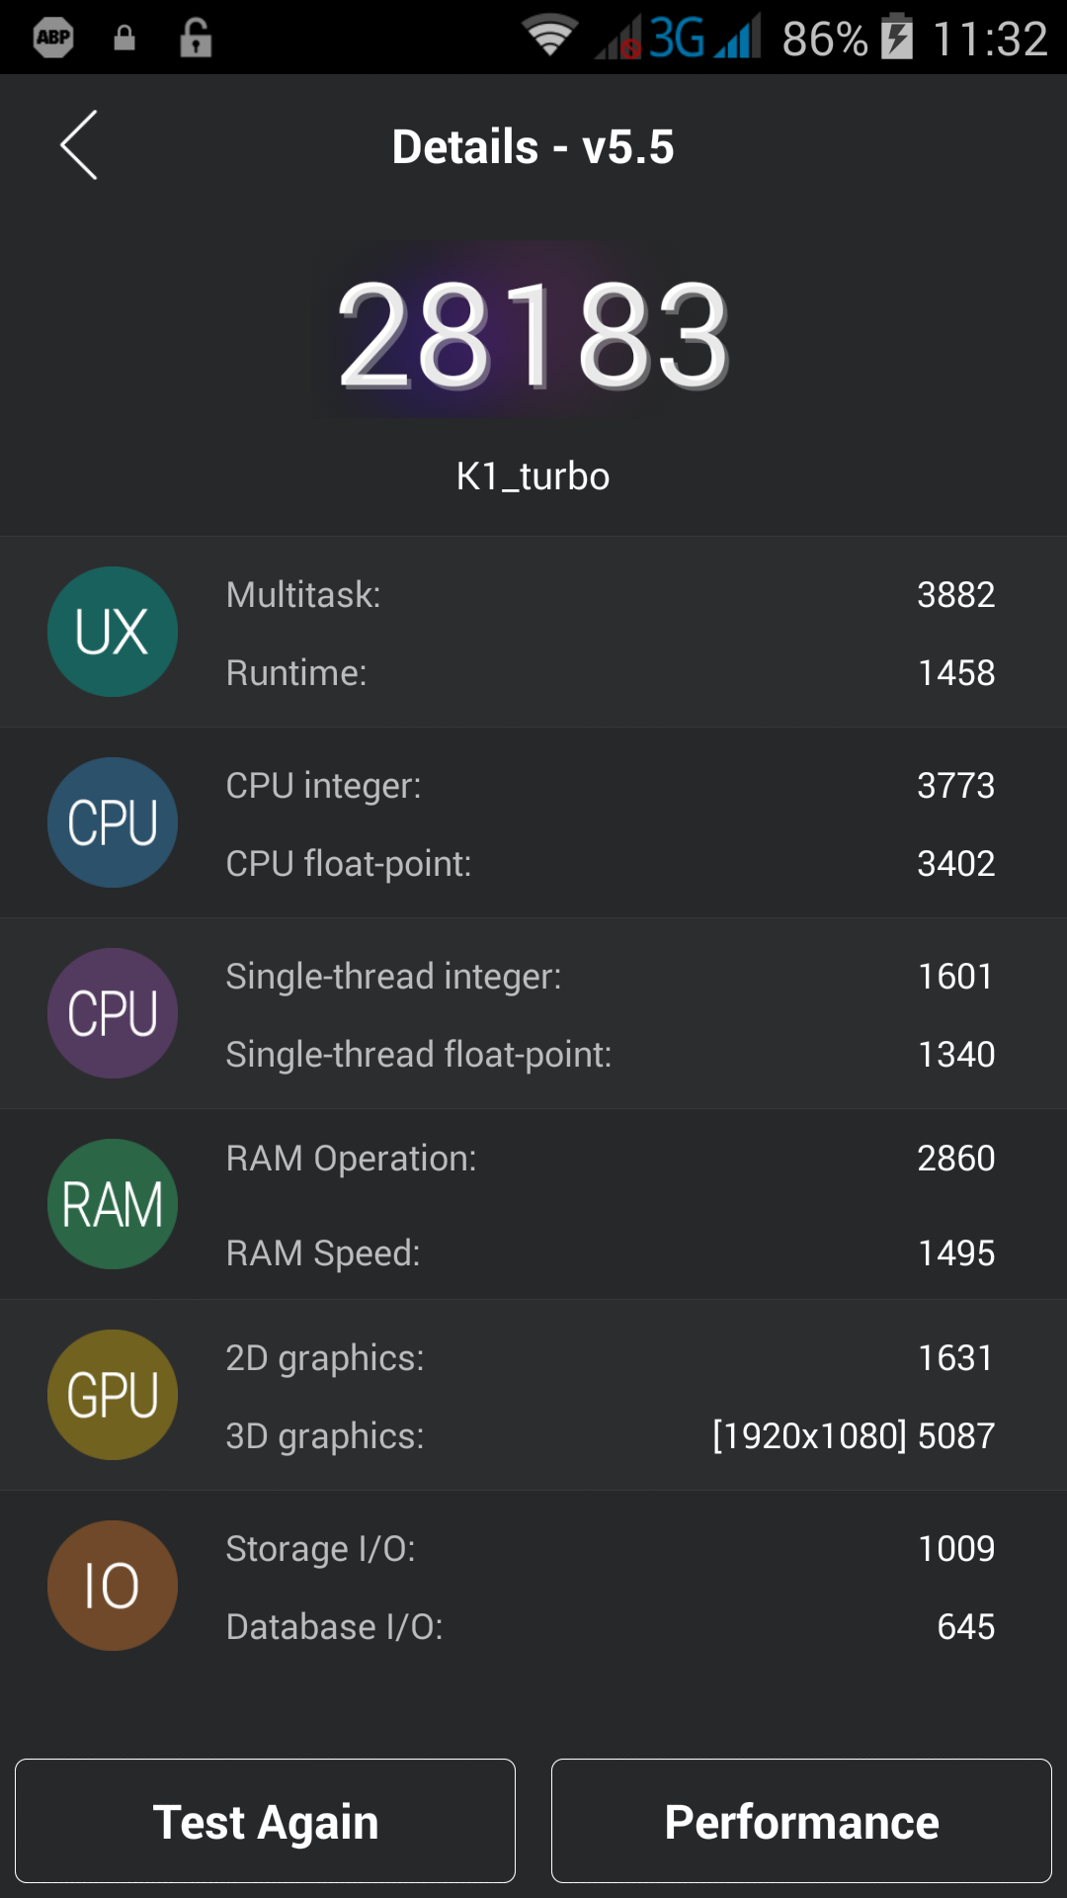This screenshot has height=1898, width=1067.
Task: Tap the RAM Operation score row
Action: coord(610,1159)
